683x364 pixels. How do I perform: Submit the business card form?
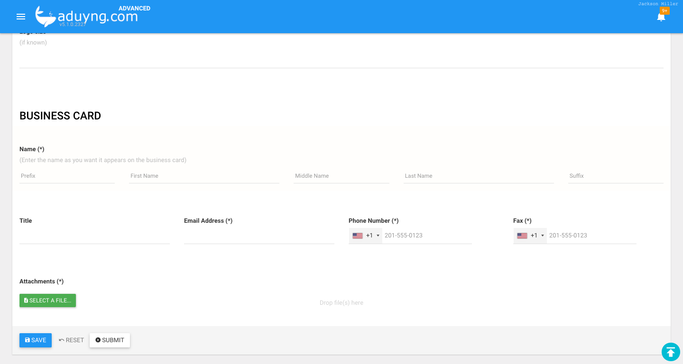click(110, 340)
